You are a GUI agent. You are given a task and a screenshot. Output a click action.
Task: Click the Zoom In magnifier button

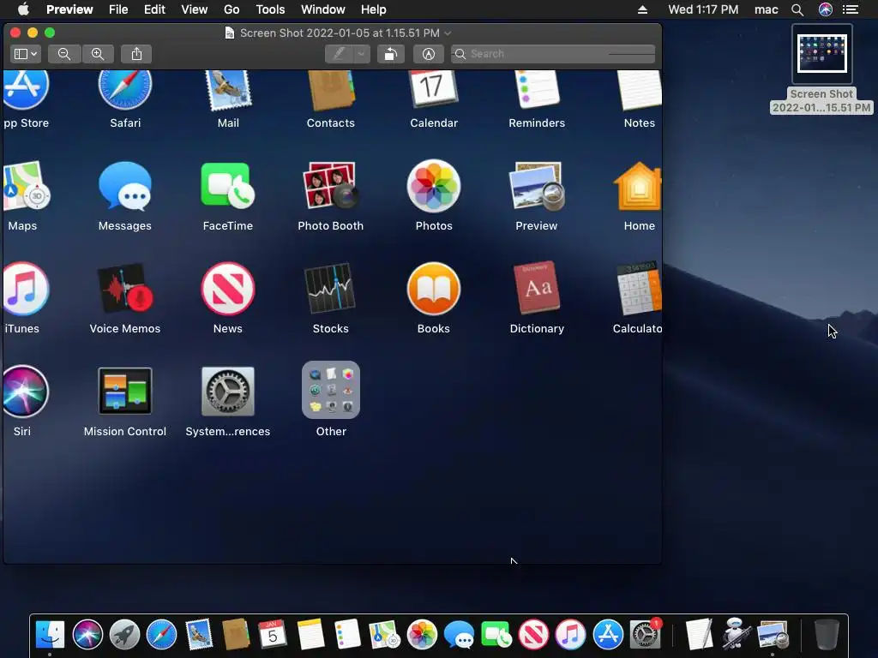point(98,54)
